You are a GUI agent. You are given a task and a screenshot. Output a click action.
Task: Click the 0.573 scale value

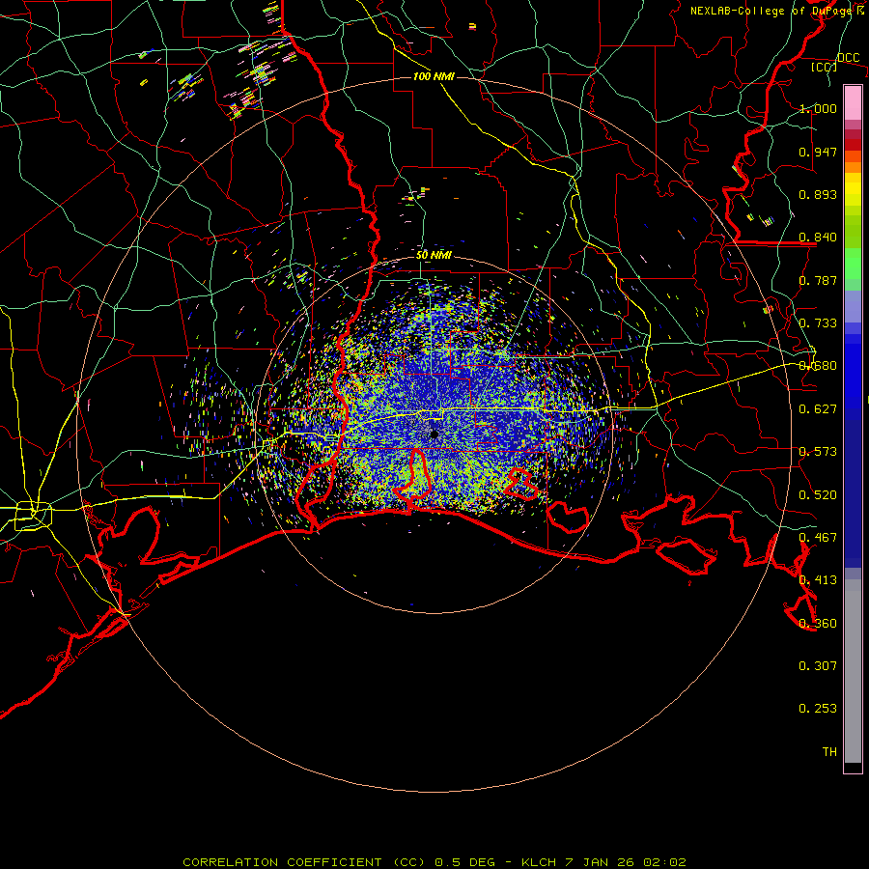pyautogui.click(x=818, y=452)
